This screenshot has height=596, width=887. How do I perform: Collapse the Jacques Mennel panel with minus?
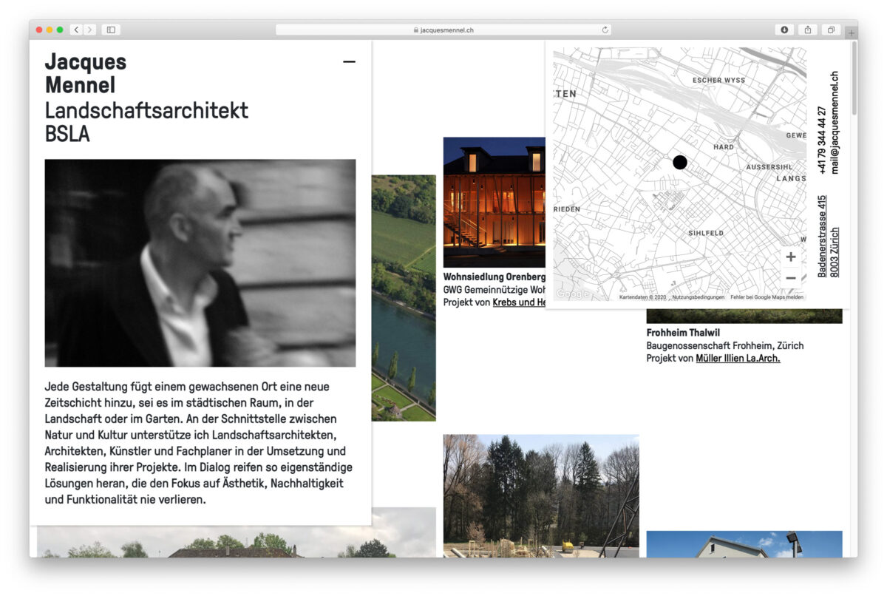click(349, 62)
